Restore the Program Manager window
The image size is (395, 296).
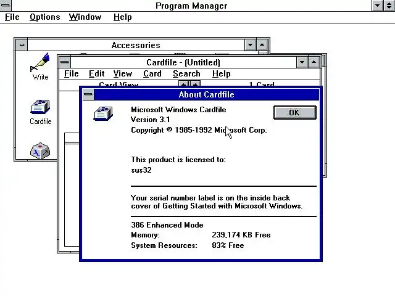[x=389, y=6]
